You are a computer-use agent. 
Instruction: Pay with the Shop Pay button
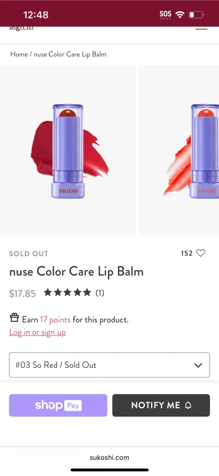(x=58, y=405)
